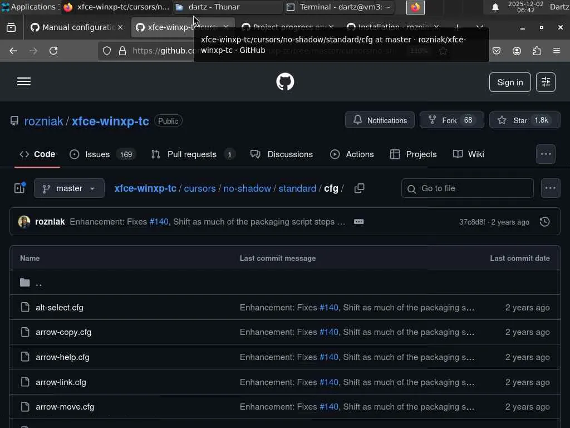View commit 37c8d8f
570x428 pixels.
point(471,222)
